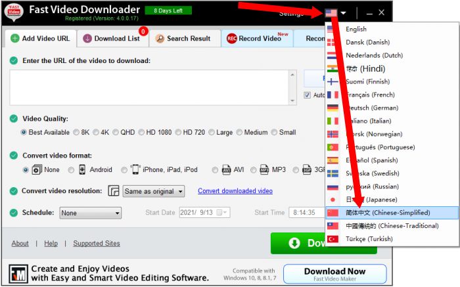Click the video resolution resize icon
Screen dimensions: 460x287
coord(114,191)
